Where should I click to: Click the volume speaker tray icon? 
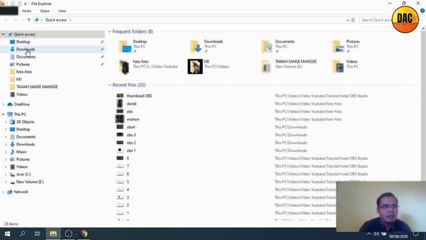[376, 234]
